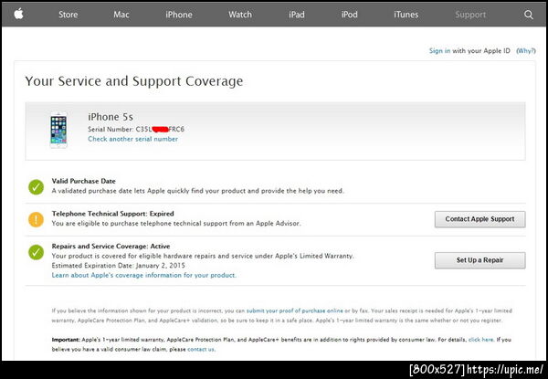Click Your Service and Support Coverage heading

[x=134, y=81]
